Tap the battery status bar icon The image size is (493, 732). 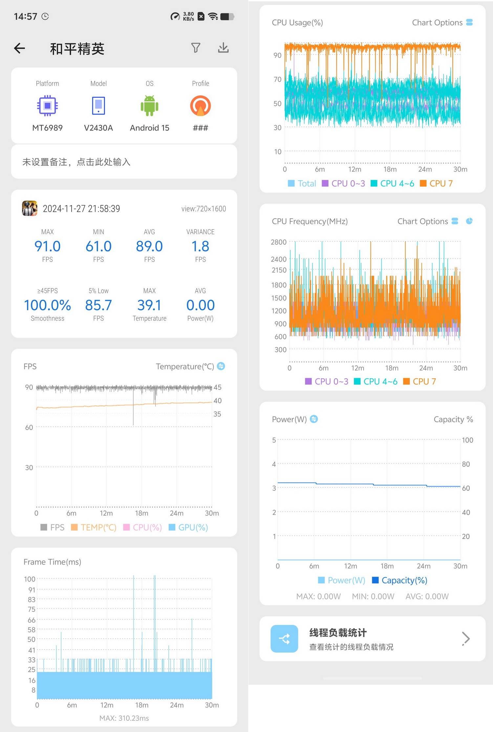point(227,16)
